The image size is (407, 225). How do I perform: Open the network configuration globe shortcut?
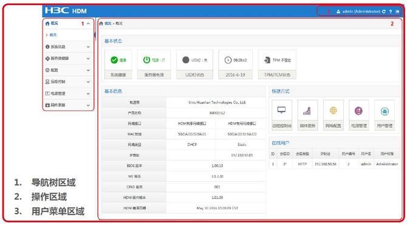pos(333,111)
